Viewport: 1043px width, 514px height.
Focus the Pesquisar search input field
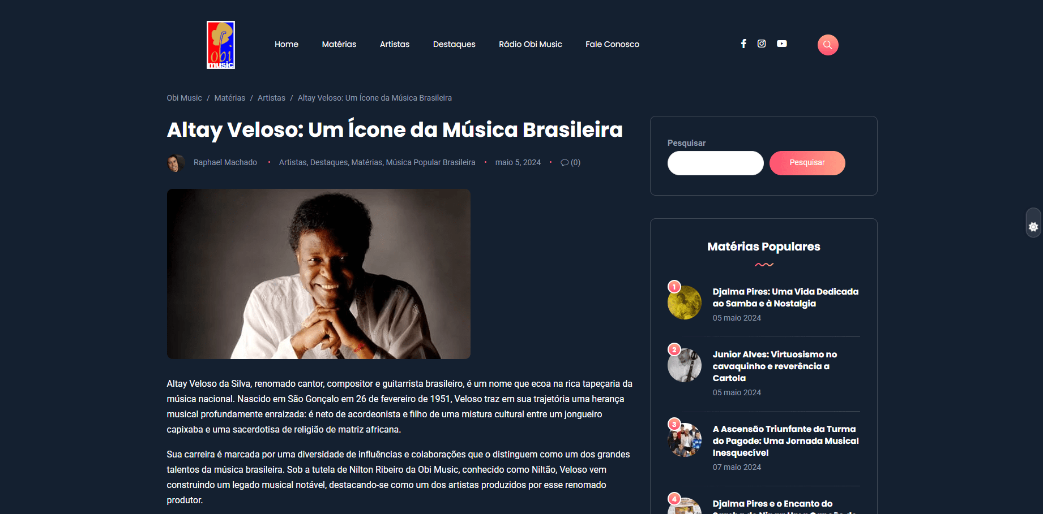point(716,163)
